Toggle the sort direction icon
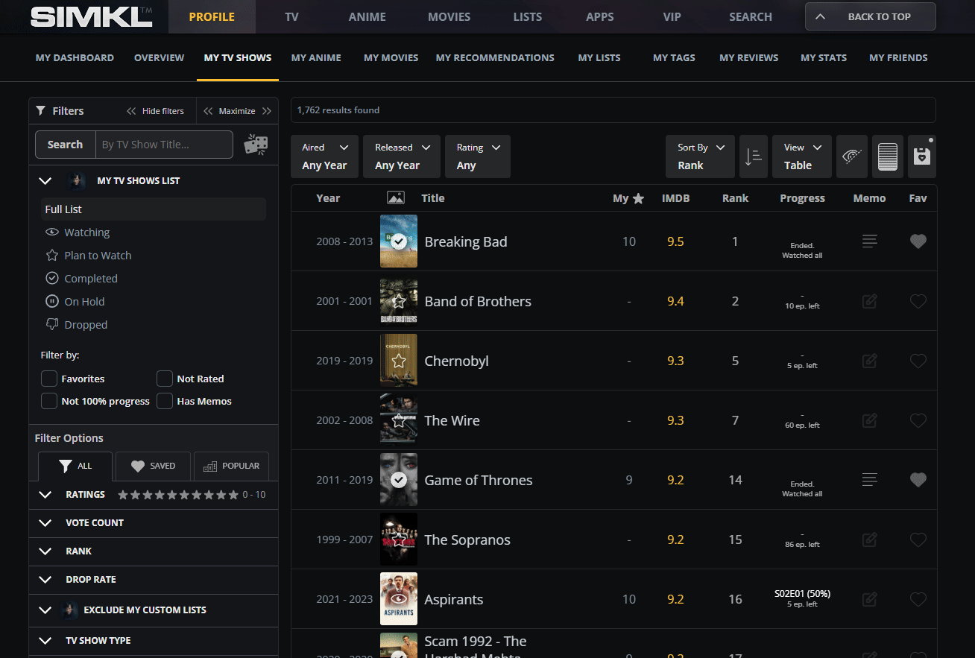Screen dimensions: 975x658 click(754, 156)
